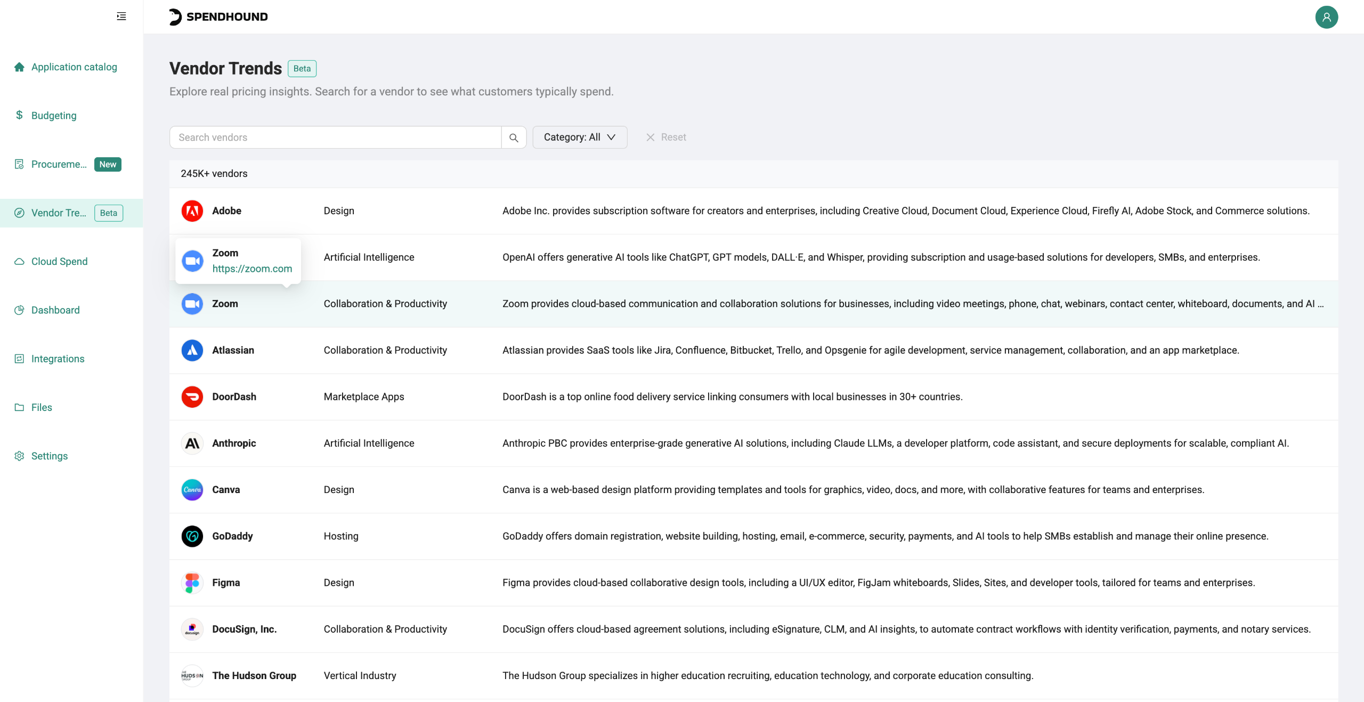Open the Category: All dropdown
This screenshot has width=1364, height=702.
pos(580,138)
